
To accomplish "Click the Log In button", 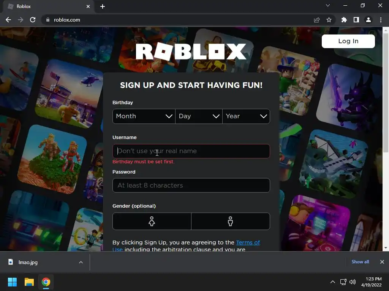I will coord(348,41).
